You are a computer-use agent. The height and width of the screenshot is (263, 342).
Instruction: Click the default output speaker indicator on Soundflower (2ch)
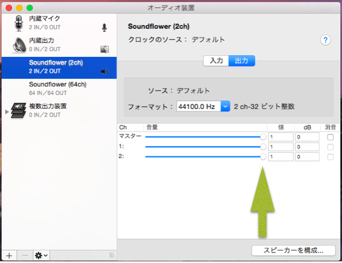(x=105, y=72)
